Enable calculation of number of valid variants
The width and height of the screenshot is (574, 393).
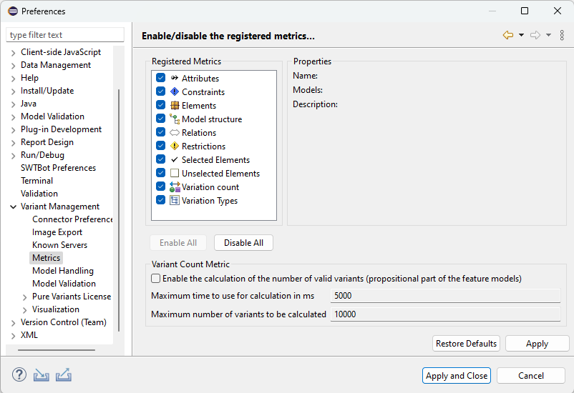(156, 278)
